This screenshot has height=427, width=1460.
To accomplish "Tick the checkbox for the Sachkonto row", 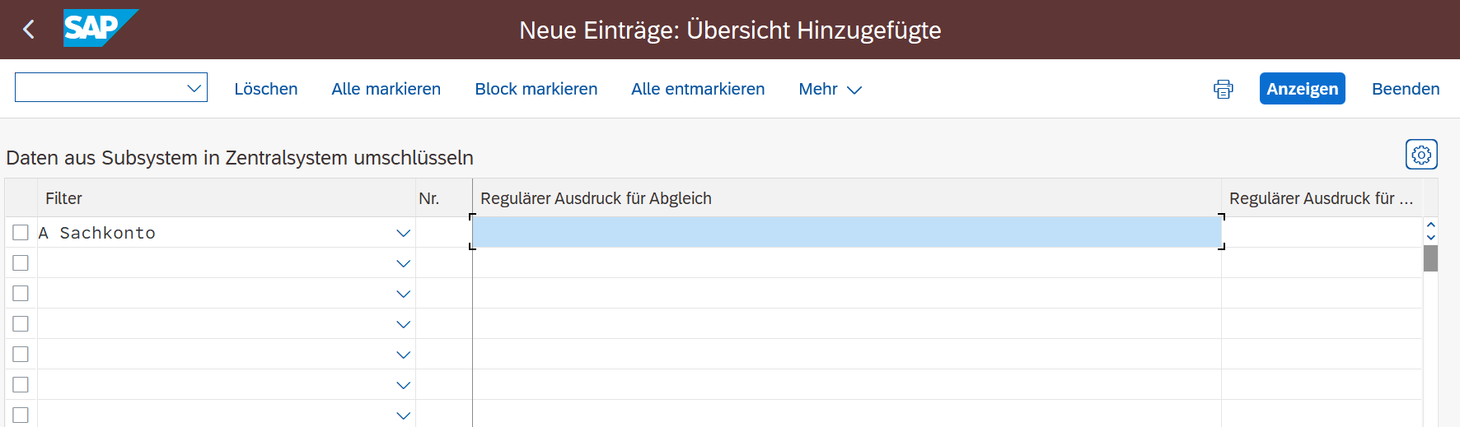I will point(21,233).
